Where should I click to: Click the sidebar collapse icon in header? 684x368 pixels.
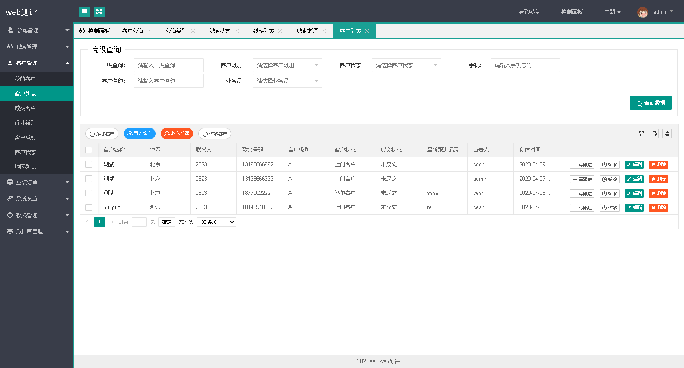click(84, 12)
